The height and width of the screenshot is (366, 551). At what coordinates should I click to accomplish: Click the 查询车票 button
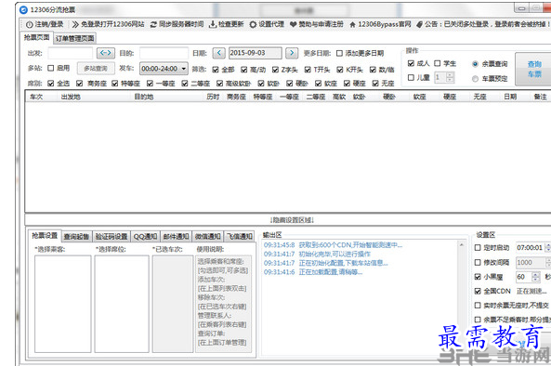533,69
